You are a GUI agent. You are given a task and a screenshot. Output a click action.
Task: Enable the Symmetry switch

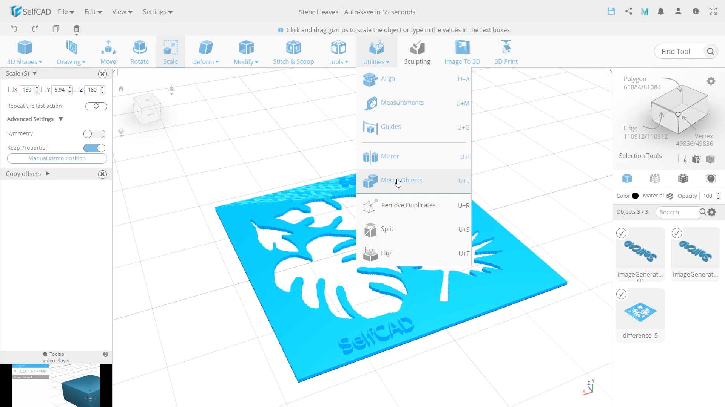point(94,134)
